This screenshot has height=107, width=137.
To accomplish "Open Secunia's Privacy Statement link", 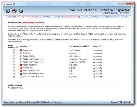I will pyautogui.click(x=16, y=102).
